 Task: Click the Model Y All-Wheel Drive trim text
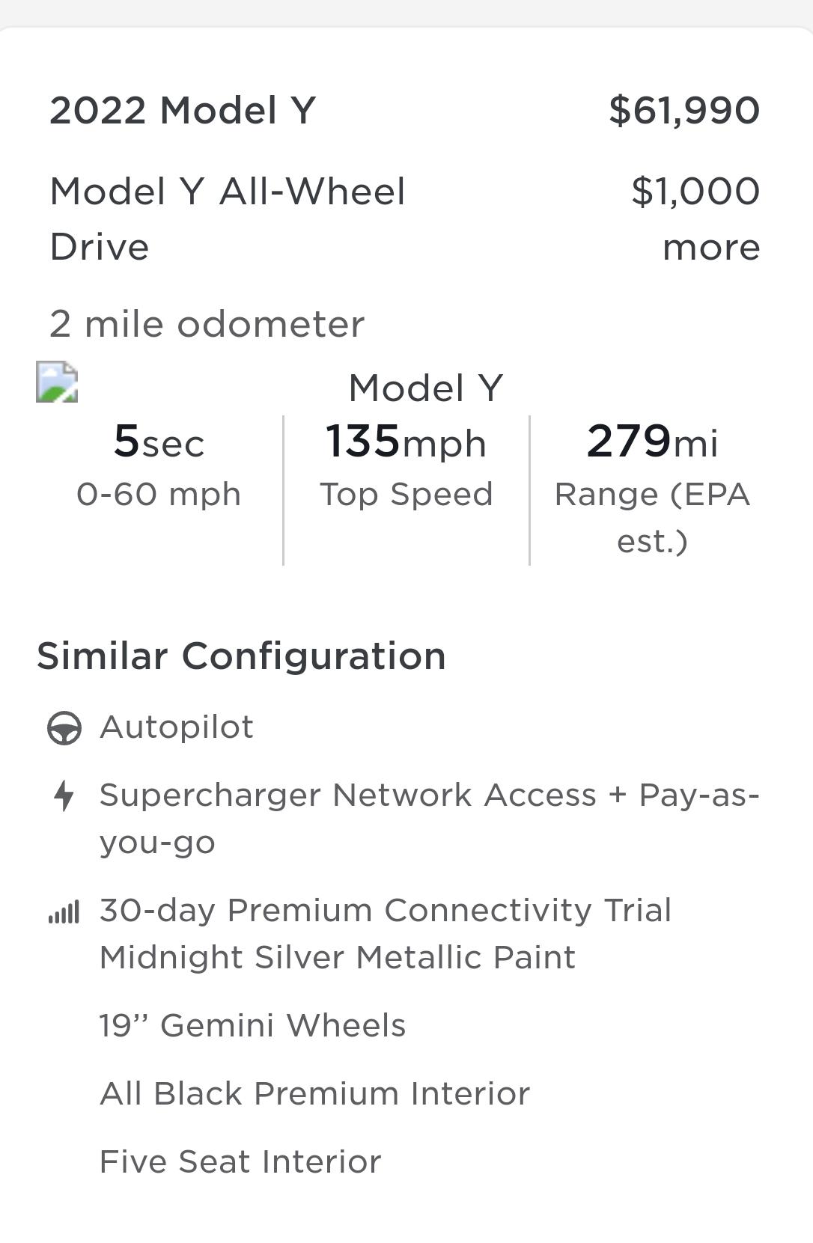click(x=228, y=219)
